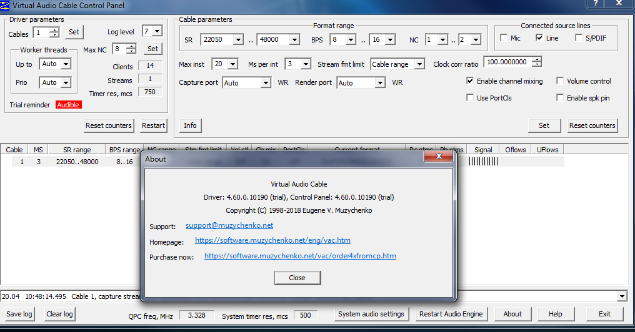Click the red Audible trial reminder label
The width and height of the screenshot is (635, 332).
tap(68, 105)
